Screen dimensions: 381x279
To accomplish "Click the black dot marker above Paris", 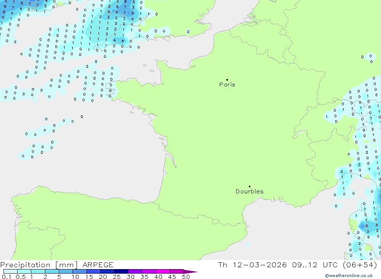I will point(227,80).
